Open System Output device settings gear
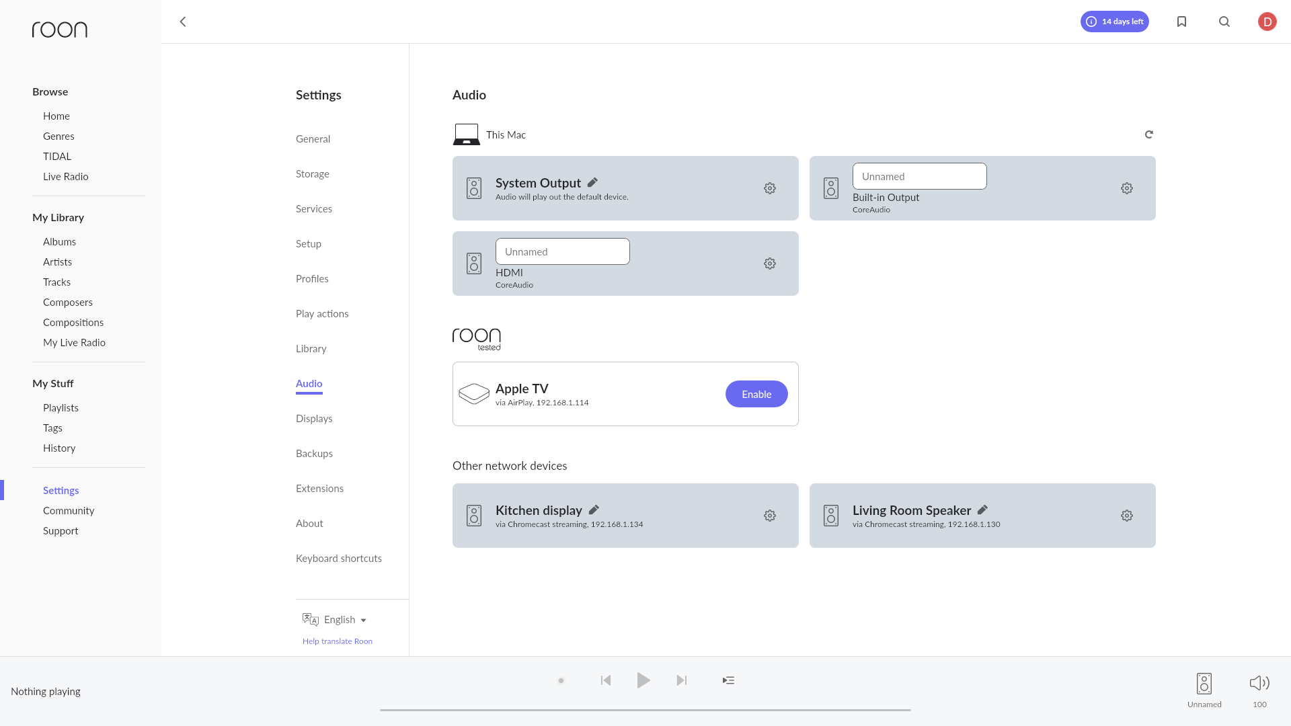Viewport: 1291px width, 726px height. (x=770, y=188)
